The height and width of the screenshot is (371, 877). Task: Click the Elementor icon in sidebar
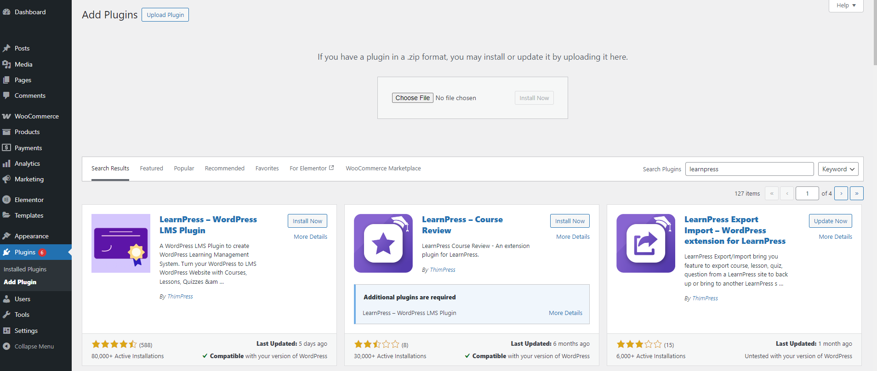click(6, 200)
